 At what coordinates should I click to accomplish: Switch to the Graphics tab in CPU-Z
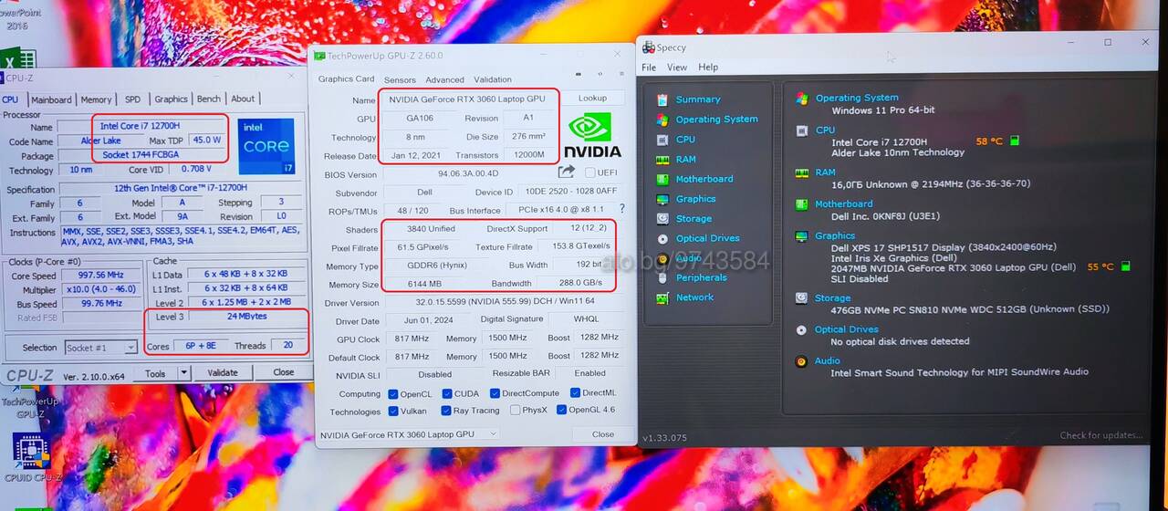point(171,99)
